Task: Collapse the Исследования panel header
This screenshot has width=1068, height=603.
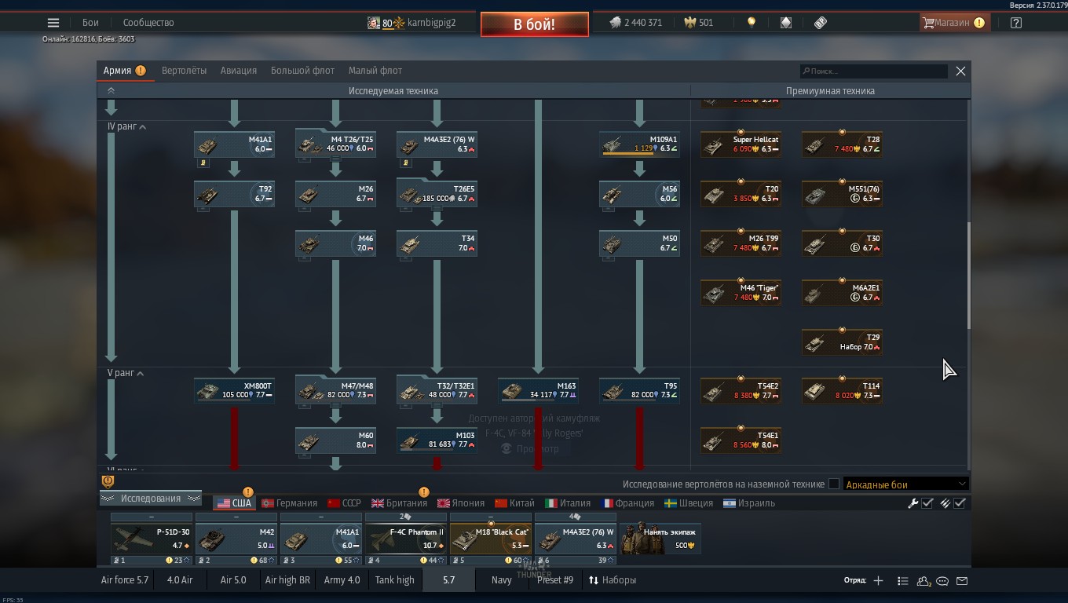Action: point(151,499)
